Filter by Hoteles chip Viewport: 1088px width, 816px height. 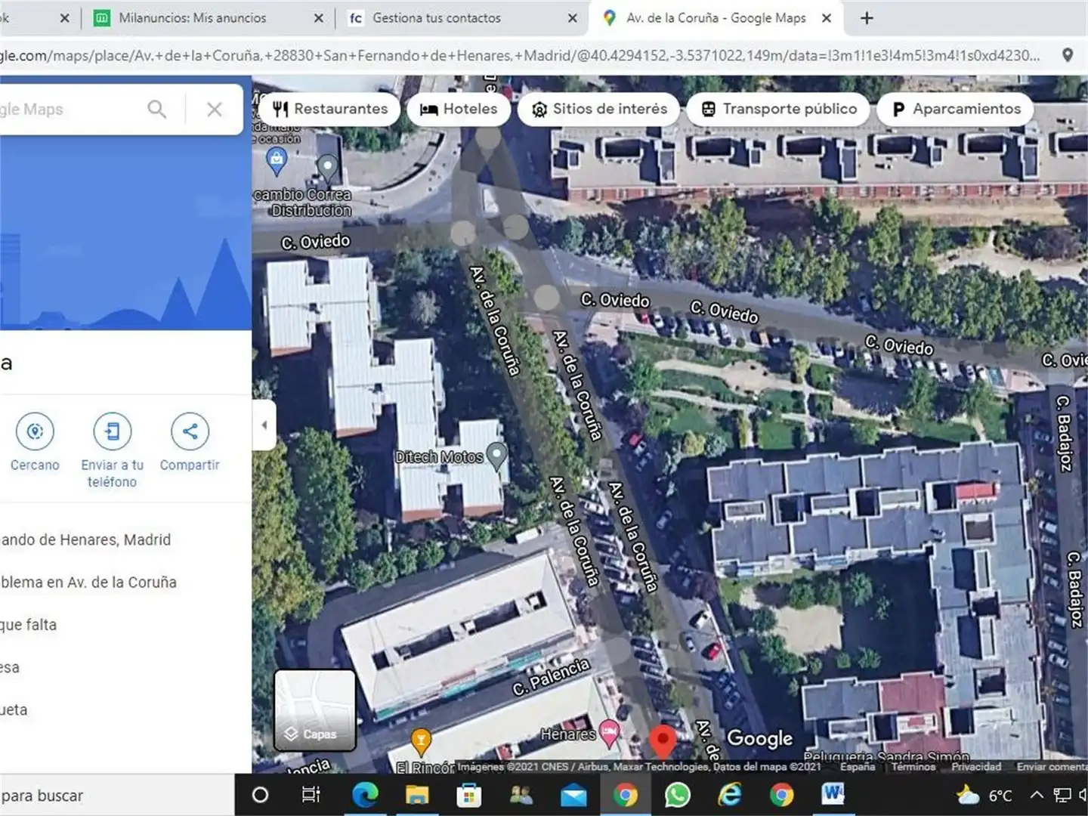tap(459, 109)
